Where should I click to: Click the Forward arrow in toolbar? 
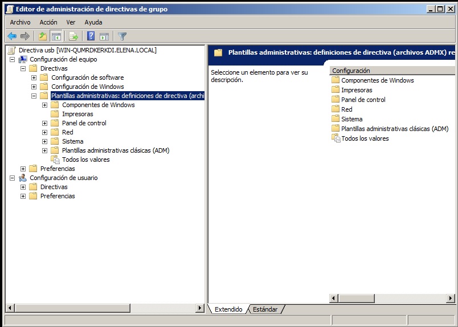tap(24, 36)
